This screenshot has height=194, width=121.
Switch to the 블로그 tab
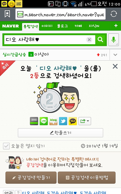click(63, 26)
